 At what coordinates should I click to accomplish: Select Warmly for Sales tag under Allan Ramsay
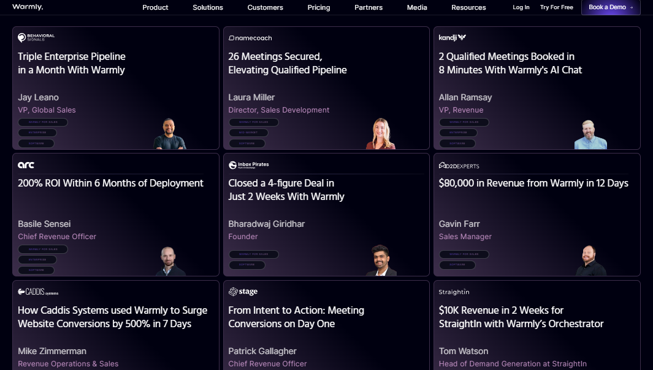(464, 122)
